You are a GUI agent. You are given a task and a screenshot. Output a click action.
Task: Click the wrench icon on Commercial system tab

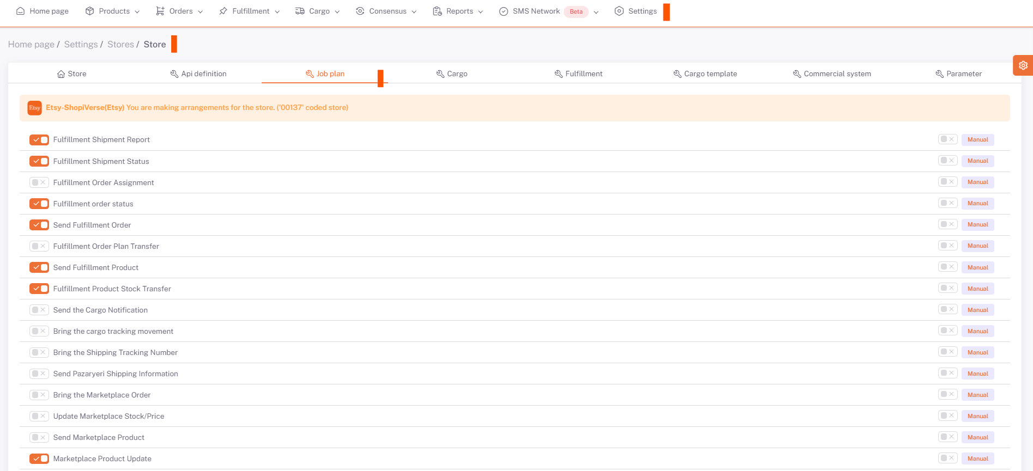(797, 74)
